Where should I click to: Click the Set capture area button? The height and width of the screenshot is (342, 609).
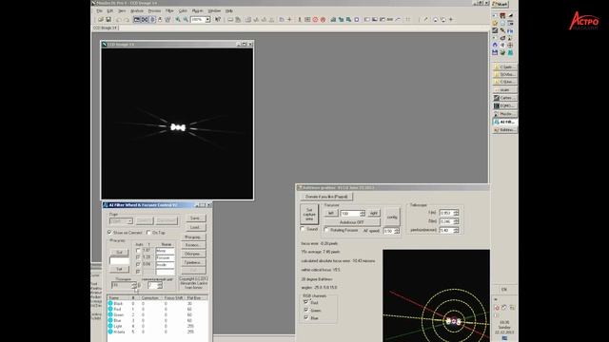[x=309, y=214]
